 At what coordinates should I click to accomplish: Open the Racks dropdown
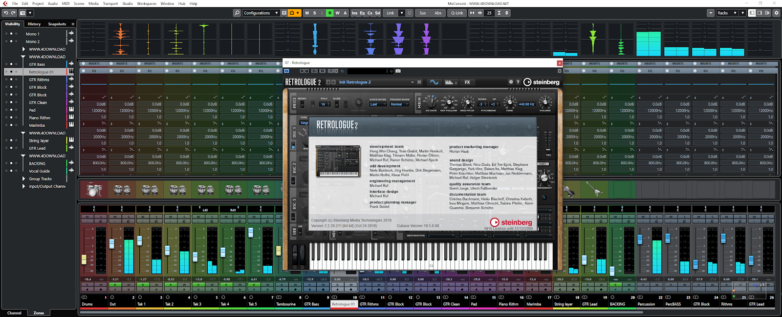pyautogui.click(x=727, y=13)
